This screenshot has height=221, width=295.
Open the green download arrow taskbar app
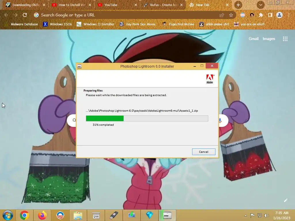(x=131, y=215)
